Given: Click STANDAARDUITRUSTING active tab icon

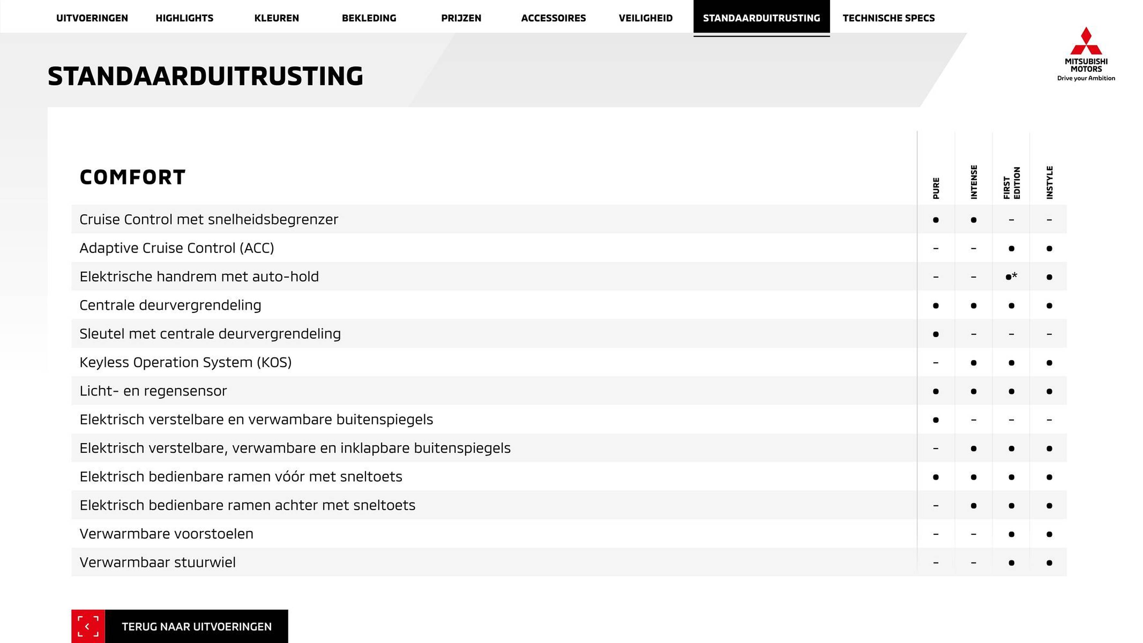Looking at the screenshot, I should point(761,17).
